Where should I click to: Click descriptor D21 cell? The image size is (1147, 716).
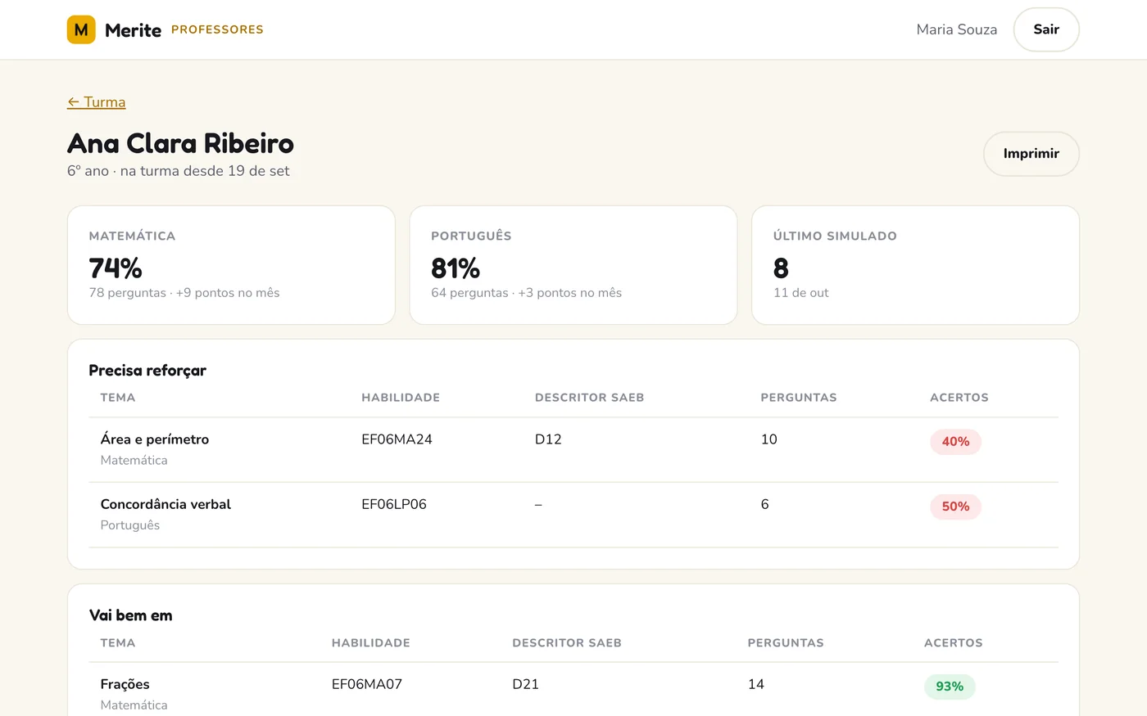pos(526,684)
